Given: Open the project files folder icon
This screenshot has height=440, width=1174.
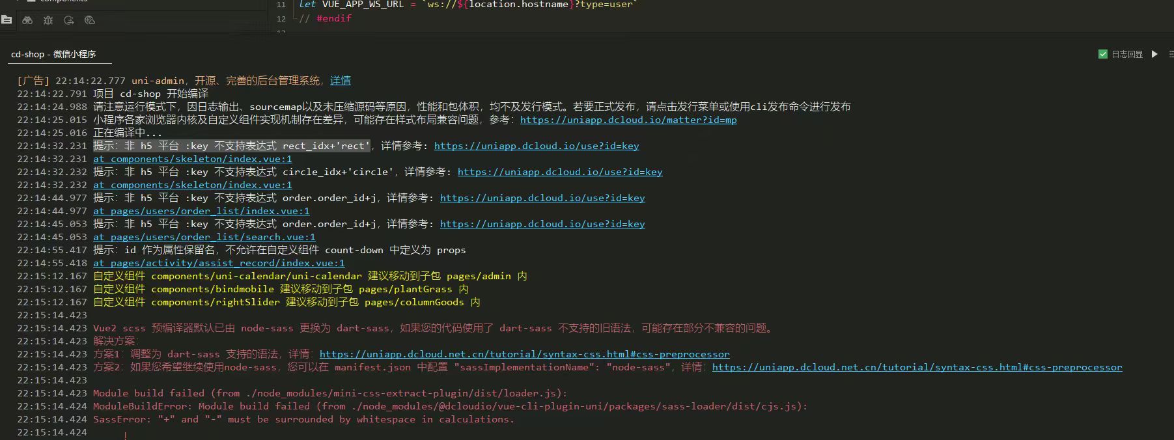Looking at the screenshot, I should [7, 20].
